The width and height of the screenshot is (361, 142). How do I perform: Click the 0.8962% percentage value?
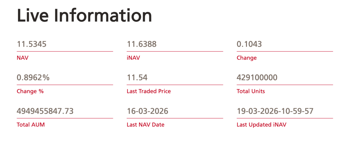(33, 78)
